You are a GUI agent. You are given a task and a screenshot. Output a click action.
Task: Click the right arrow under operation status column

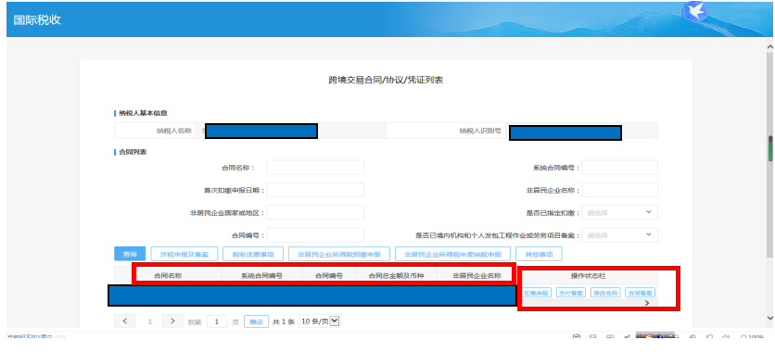click(x=647, y=303)
